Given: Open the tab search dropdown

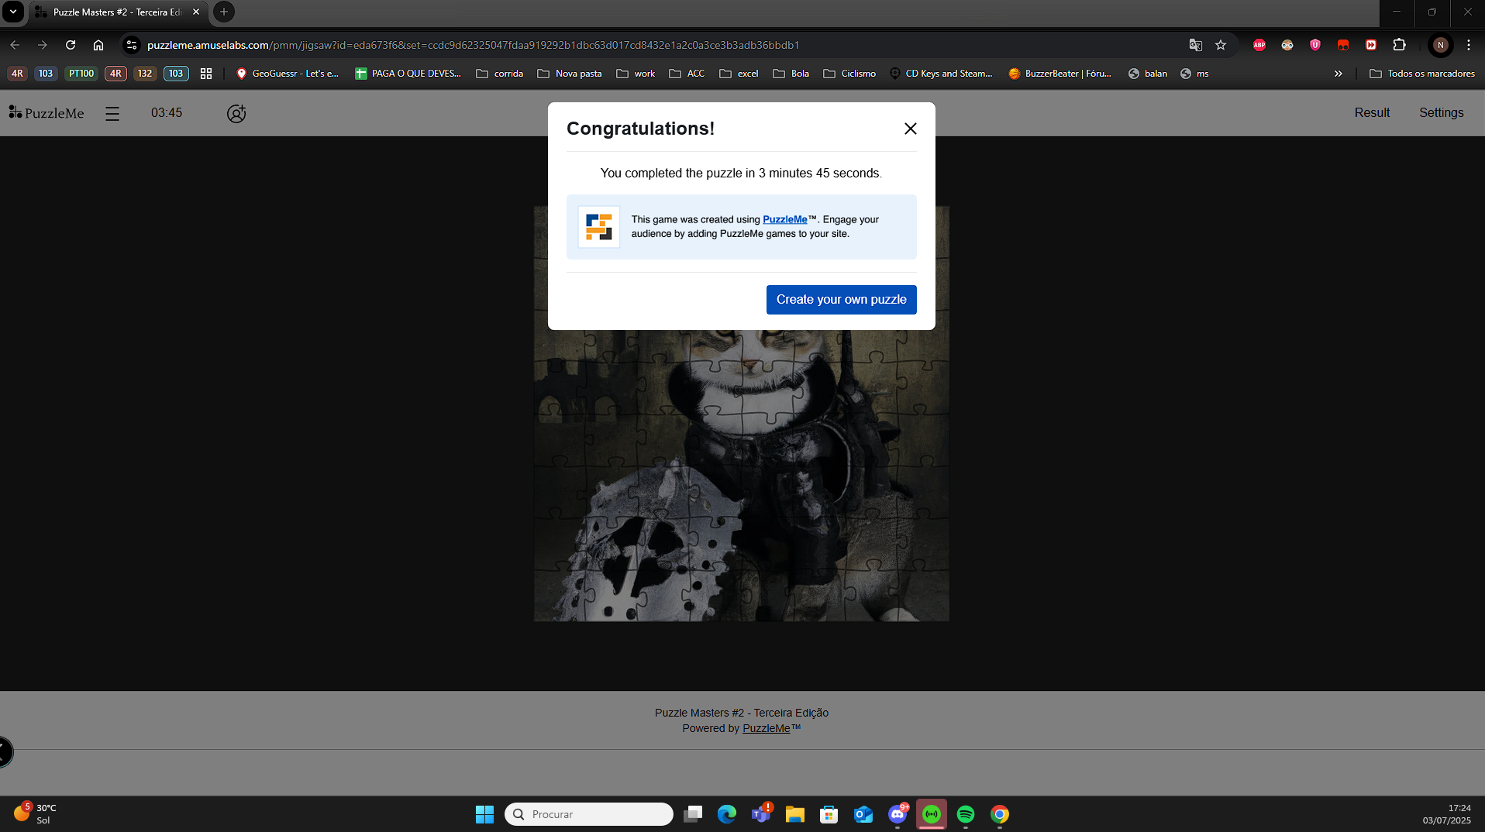Looking at the screenshot, I should click(13, 12).
